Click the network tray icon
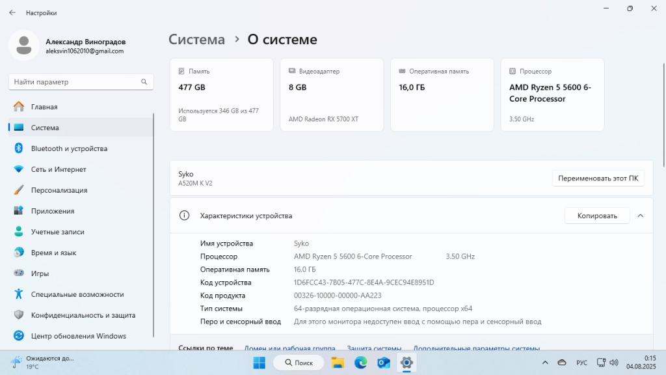This screenshot has height=375, width=666. [601, 363]
